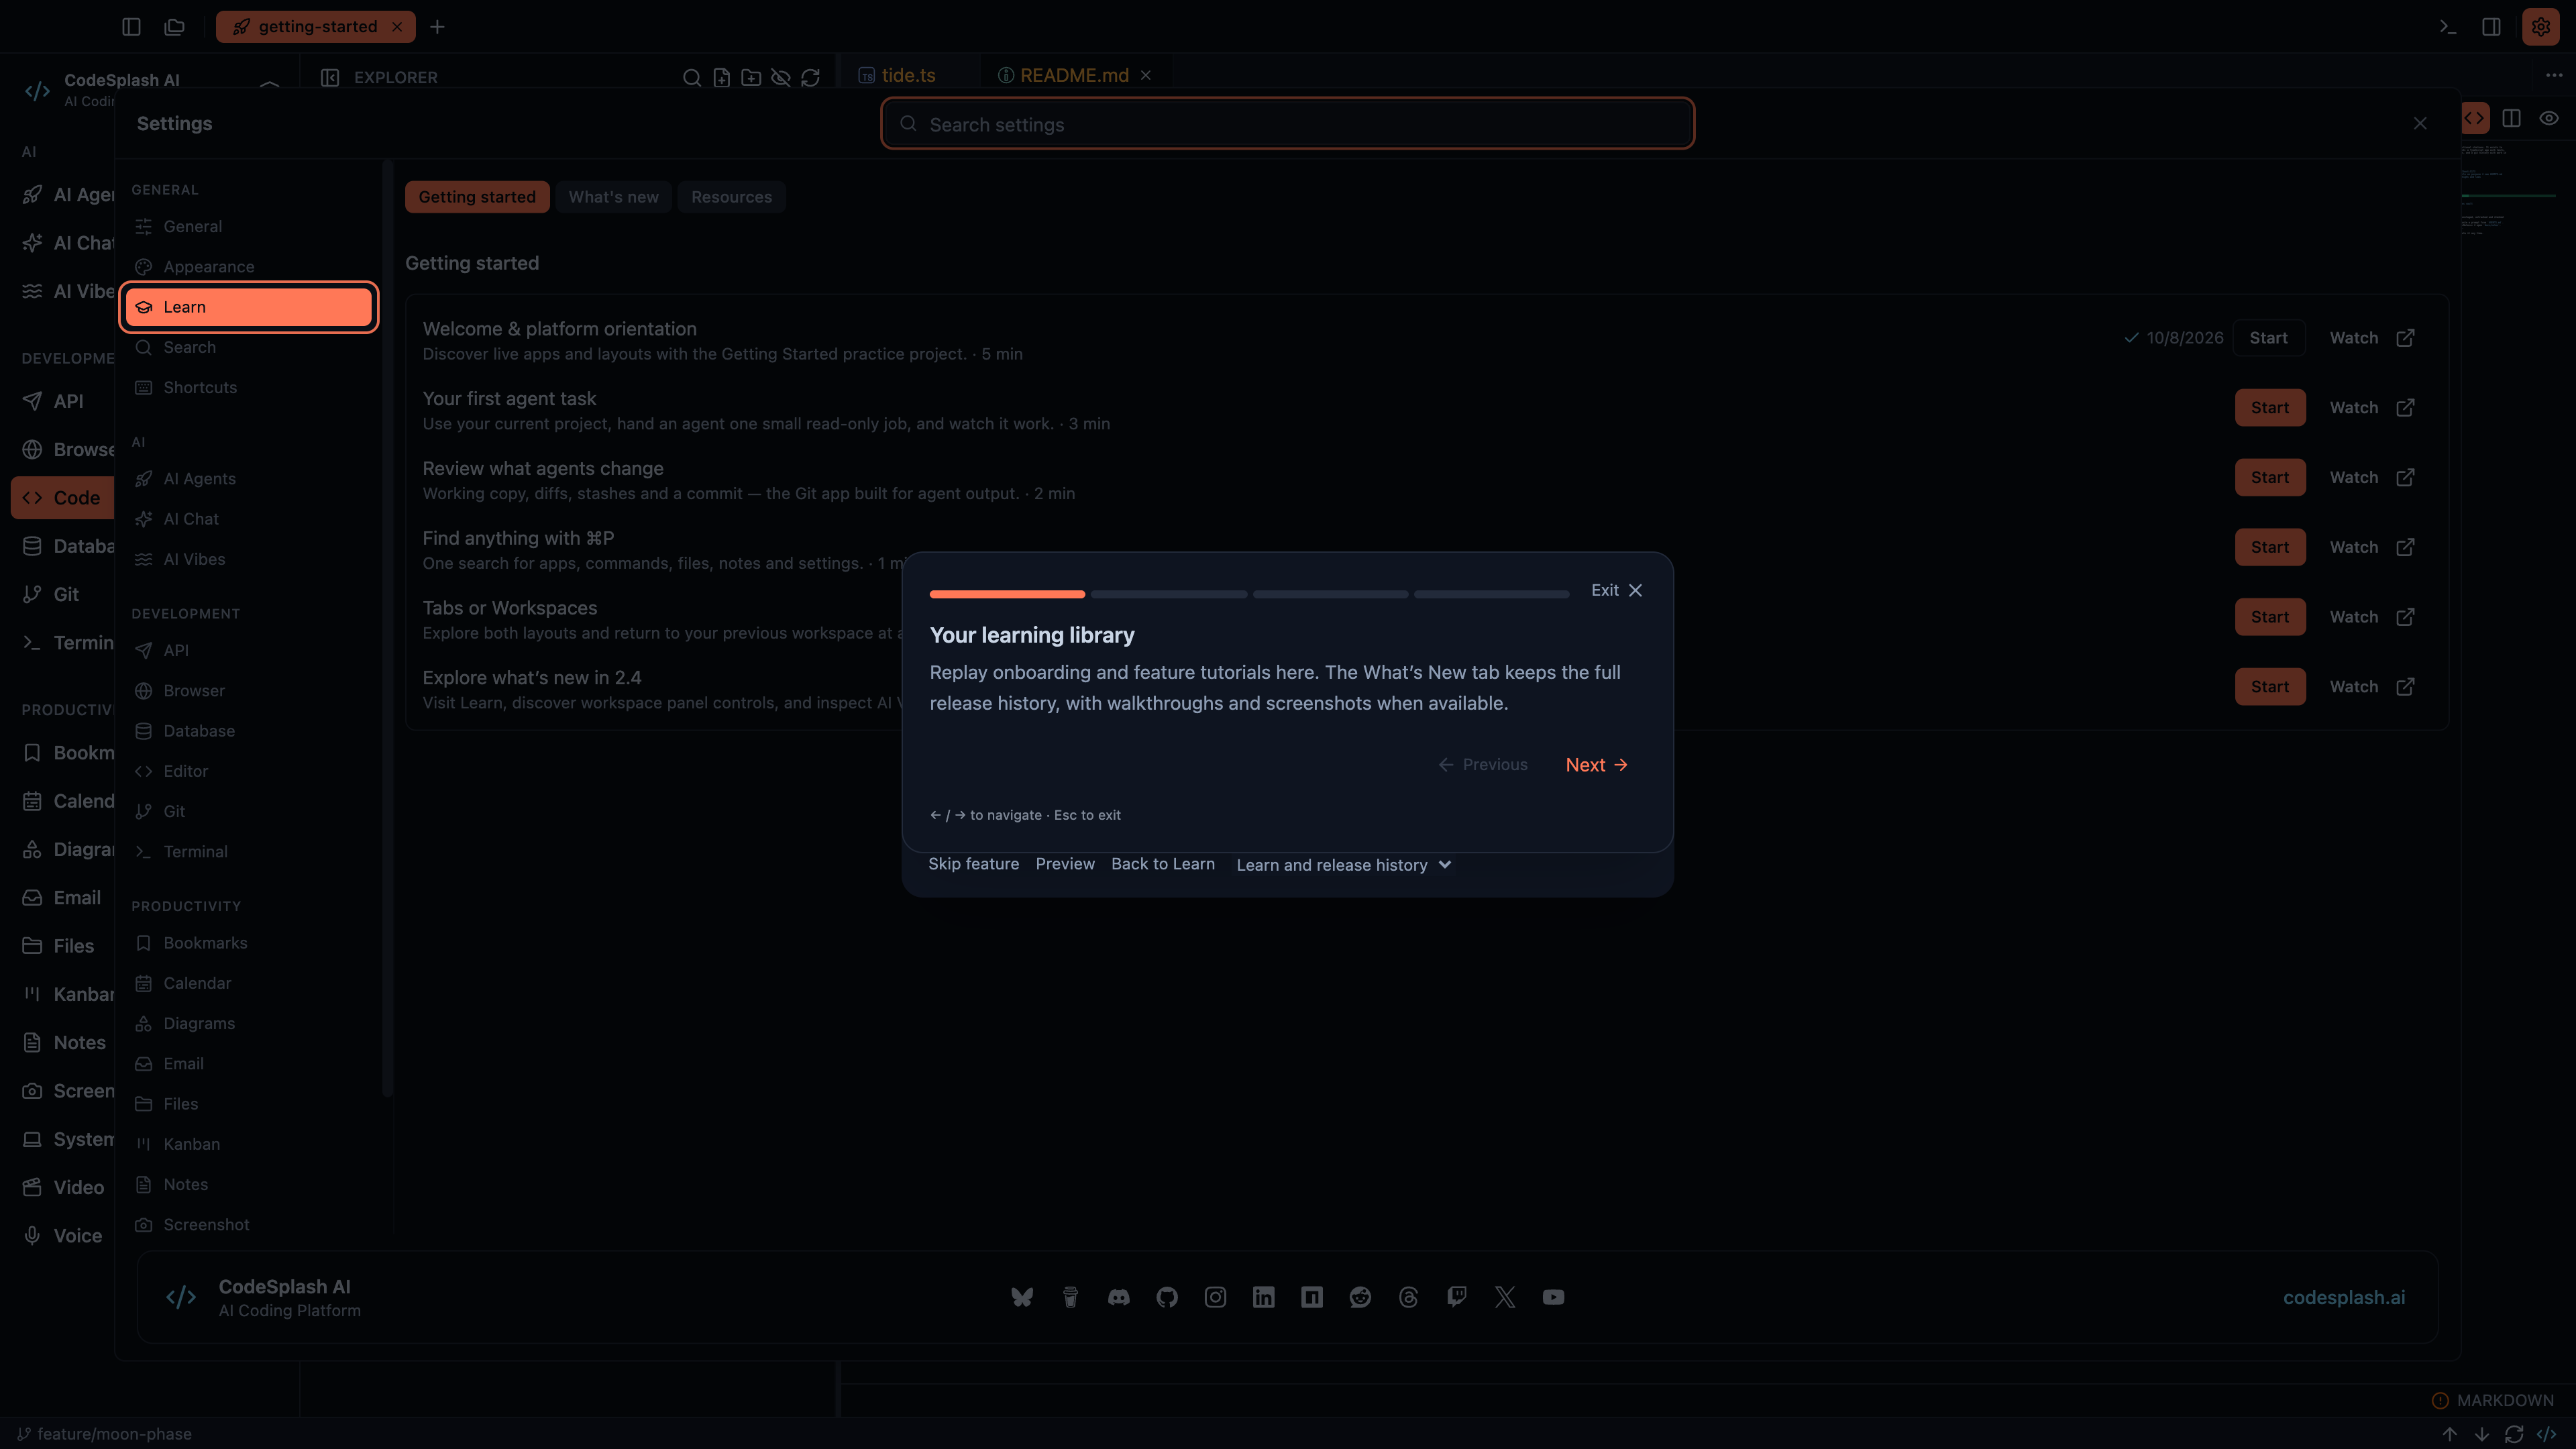
Task: Toggle the preview eye icon in editor toolbar
Action: coord(2549,118)
